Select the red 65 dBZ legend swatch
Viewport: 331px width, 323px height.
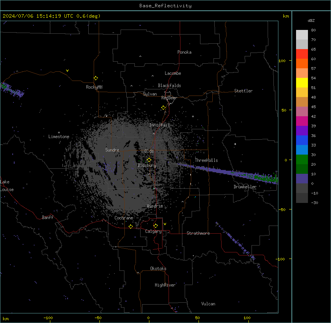click(302, 54)
